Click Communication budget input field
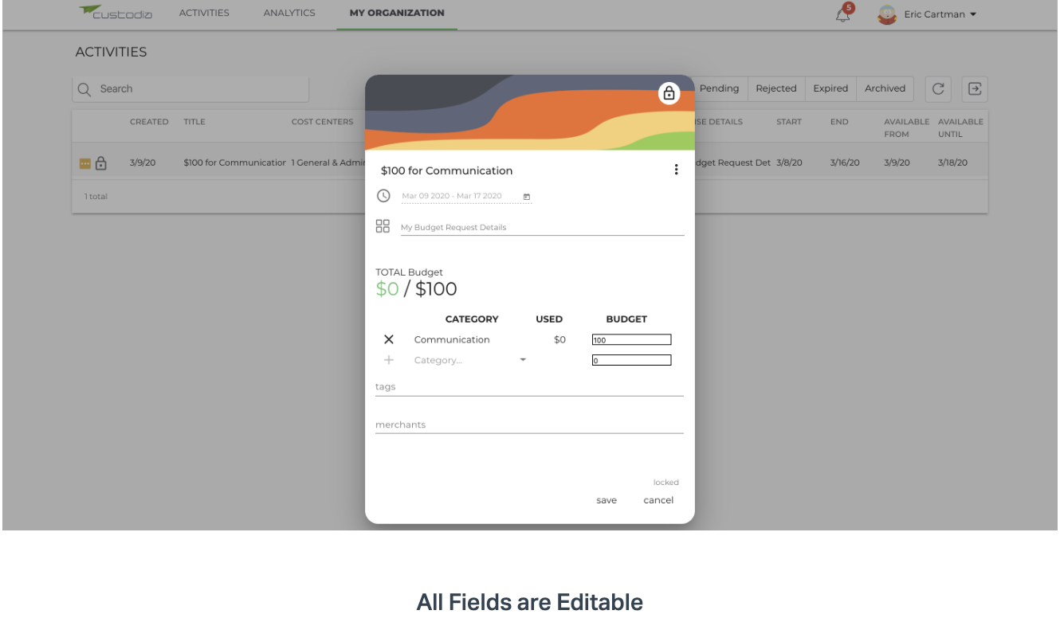1060x626 pixels. coord(631,340)
